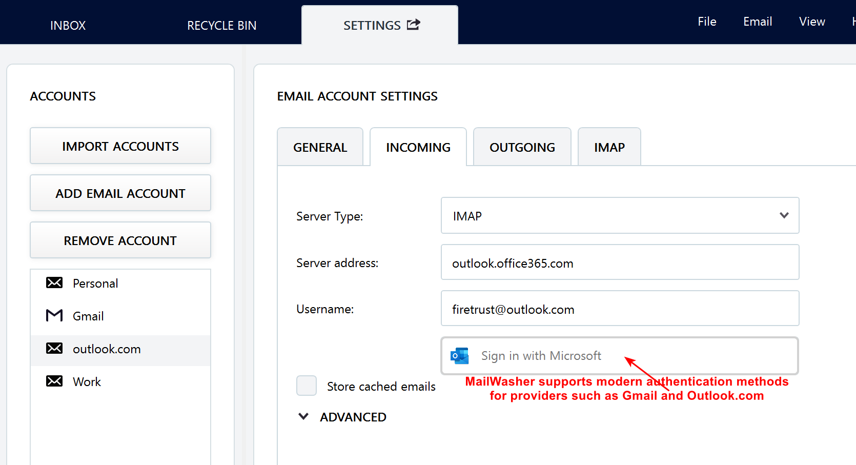Click the REMOVE ACCOUNT button
The width and height of the screenshot is (856, 465).
pos(120,240)
